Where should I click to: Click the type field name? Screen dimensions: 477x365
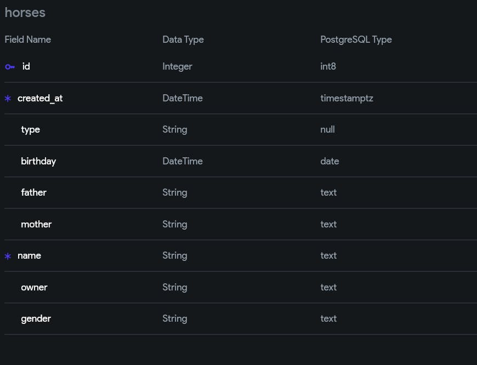point(30,129)
